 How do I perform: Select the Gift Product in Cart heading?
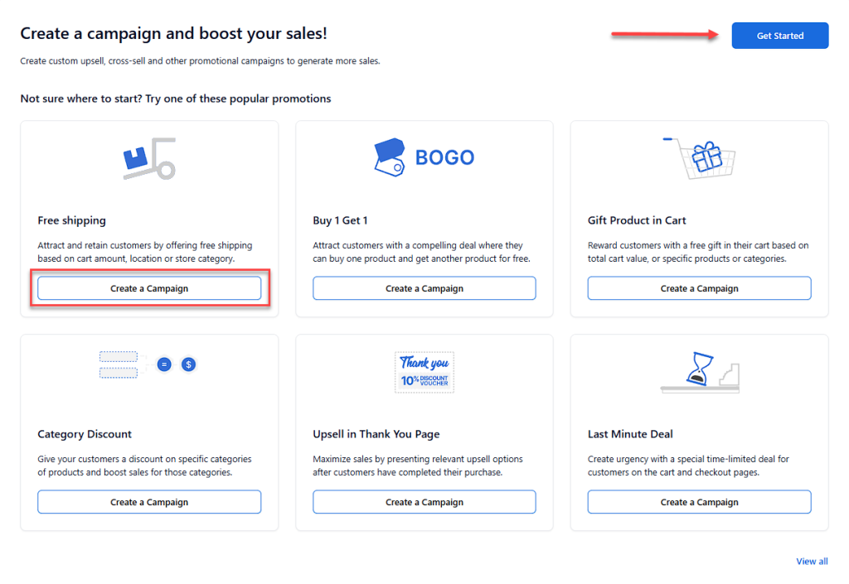[x=637, y=220]
